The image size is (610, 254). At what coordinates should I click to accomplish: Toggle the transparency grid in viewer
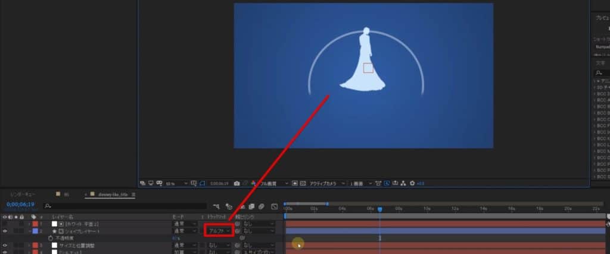point(303,183)
